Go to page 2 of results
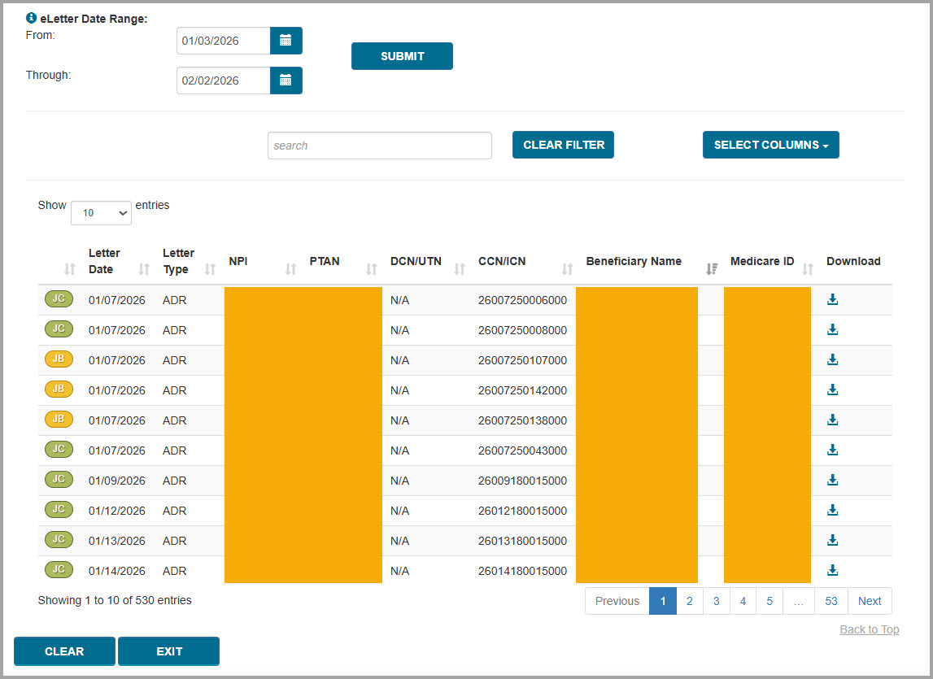The image size is (933, 679). tap(689, 601)
